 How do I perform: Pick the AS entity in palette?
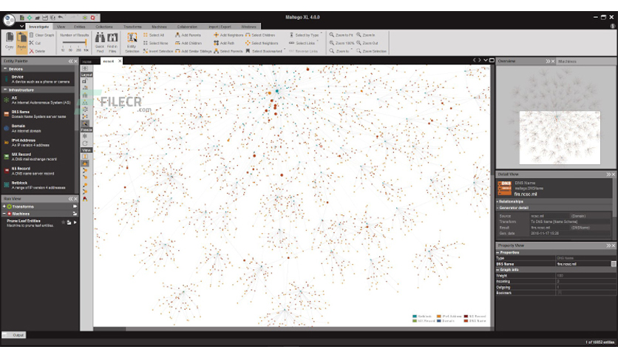coord(38,100)
